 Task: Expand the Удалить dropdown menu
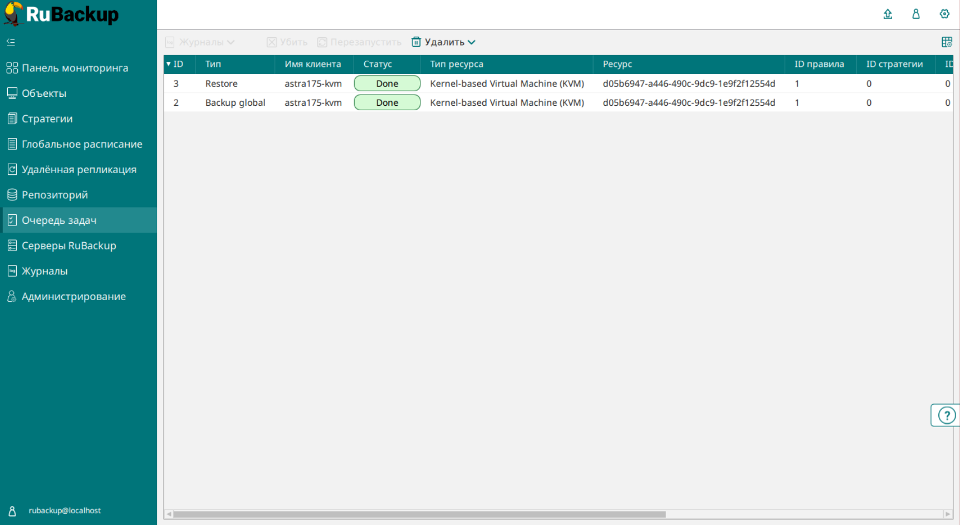(471, 42)
